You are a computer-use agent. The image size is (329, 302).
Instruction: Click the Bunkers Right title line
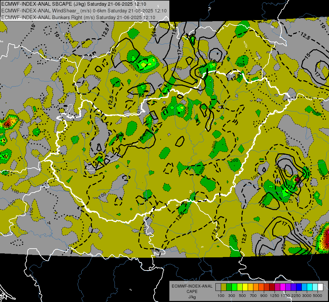[x=78, y=17]
